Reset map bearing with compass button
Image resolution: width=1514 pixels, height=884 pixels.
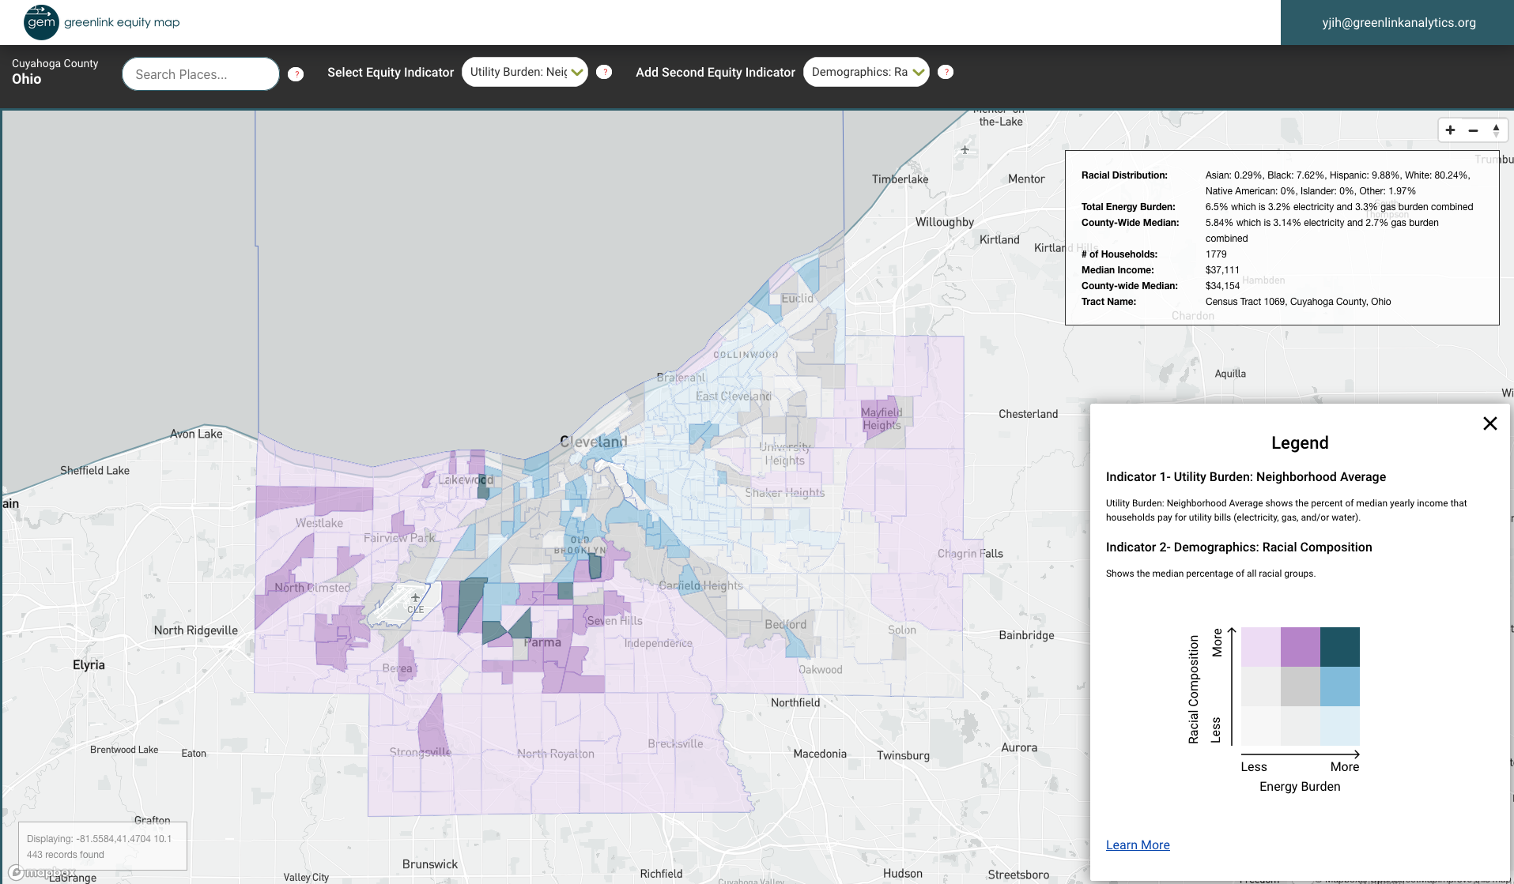click(1496, 130)
